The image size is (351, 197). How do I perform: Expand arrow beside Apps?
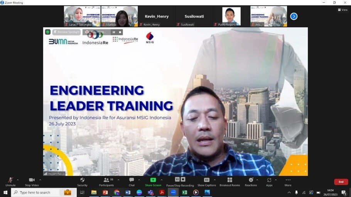[276, 180]
